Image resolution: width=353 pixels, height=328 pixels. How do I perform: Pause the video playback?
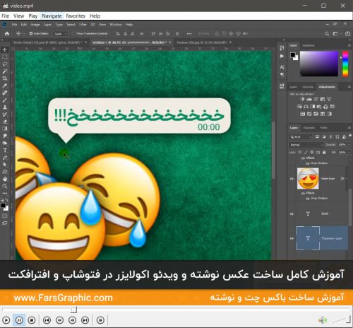19,320
